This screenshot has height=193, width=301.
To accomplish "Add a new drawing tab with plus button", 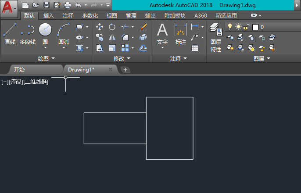I will click(x=125, y=70).
